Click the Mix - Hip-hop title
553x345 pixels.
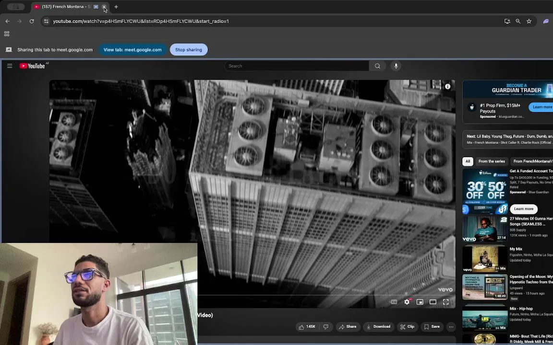pyautogui.click(x=521, y=309)
